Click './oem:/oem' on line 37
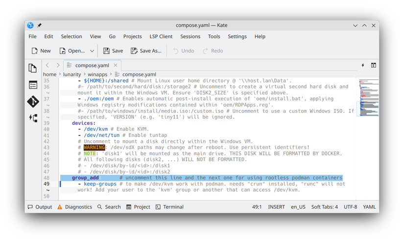This screenshot has width=404, height=242. (x=99, y=99)
